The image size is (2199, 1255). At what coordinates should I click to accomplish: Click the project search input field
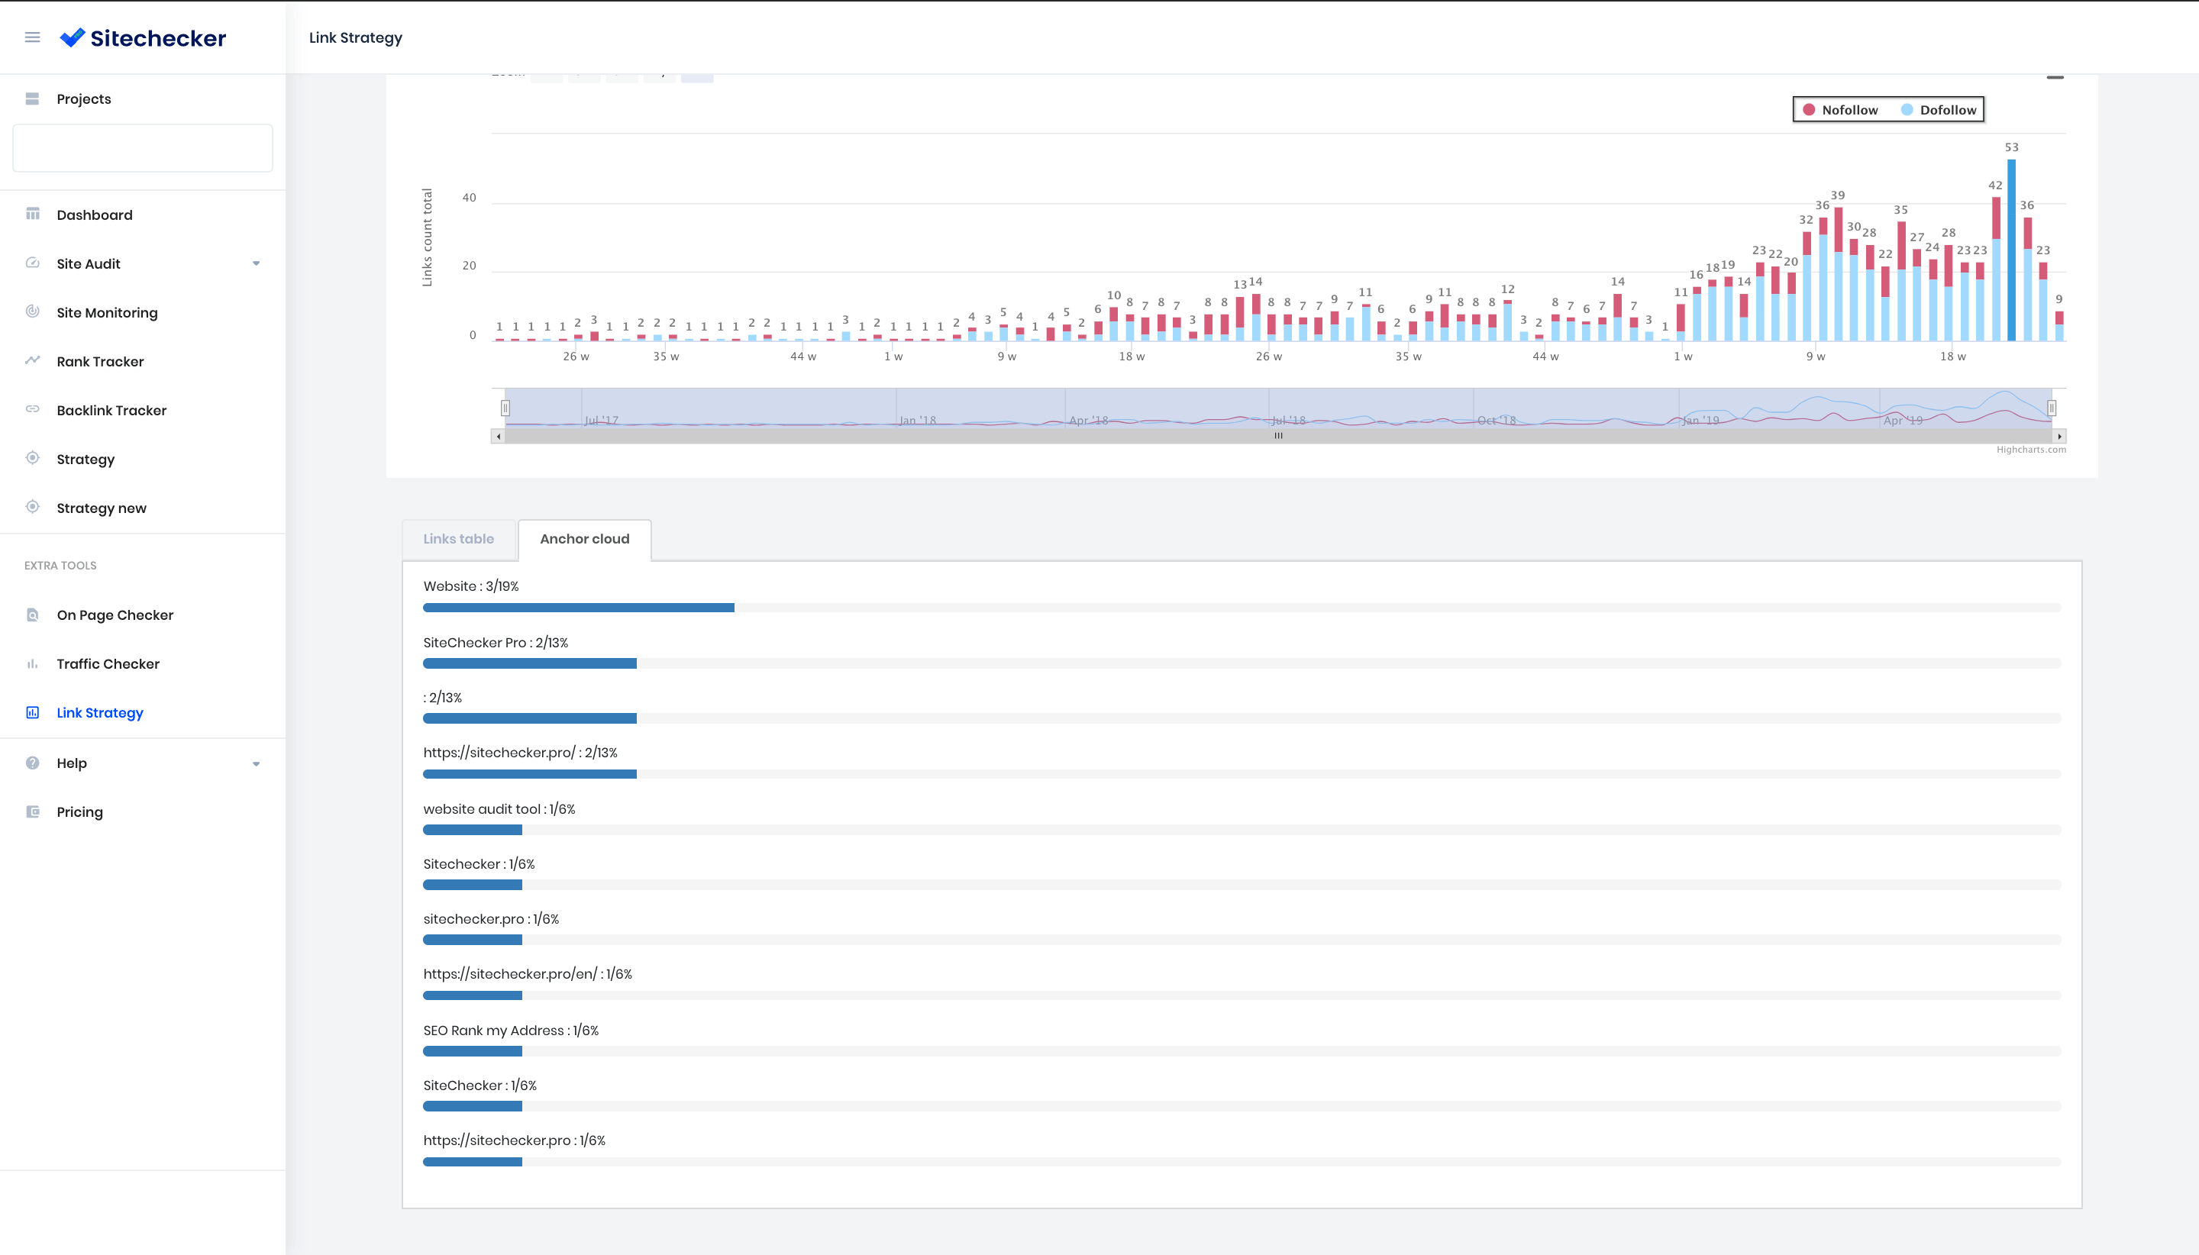coord(143,148)
